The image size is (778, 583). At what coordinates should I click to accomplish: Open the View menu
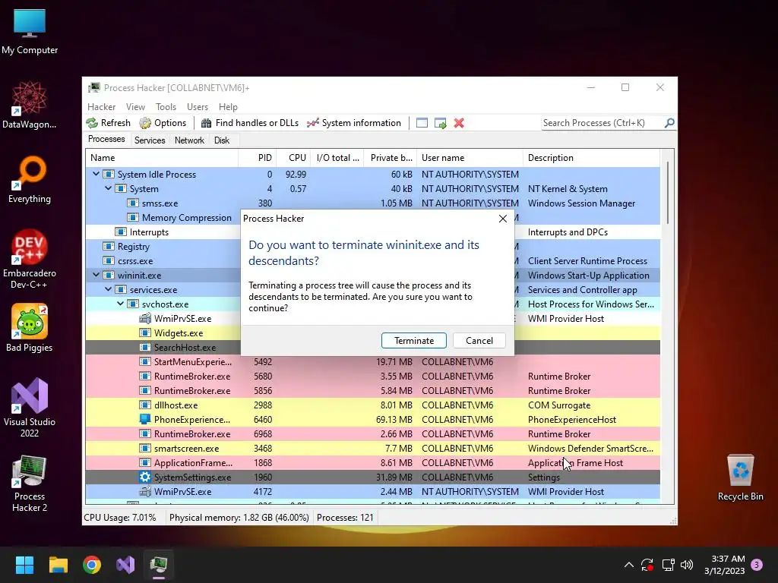[135, 106]
